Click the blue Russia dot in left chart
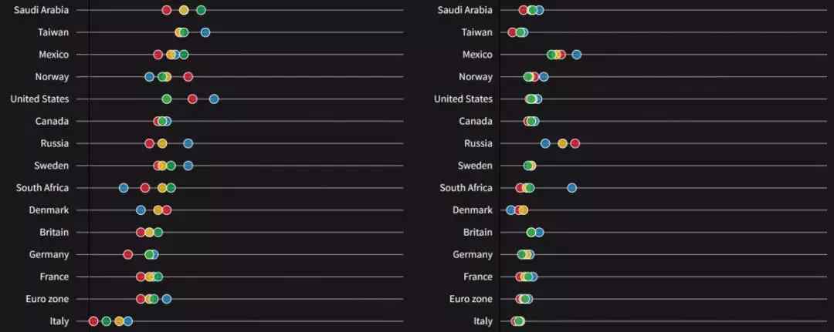Image resolution: width=834 pixels, height=332 pixels. pos(188,144)
